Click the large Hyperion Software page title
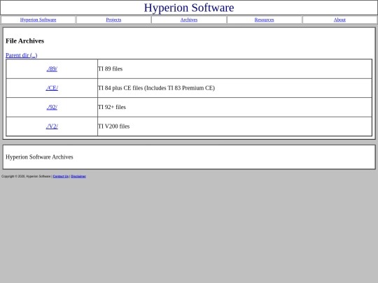The image size is (378, 283). (x=189, y=8)
